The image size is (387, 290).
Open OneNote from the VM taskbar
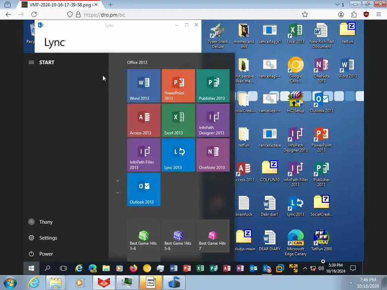coord(240,268)
